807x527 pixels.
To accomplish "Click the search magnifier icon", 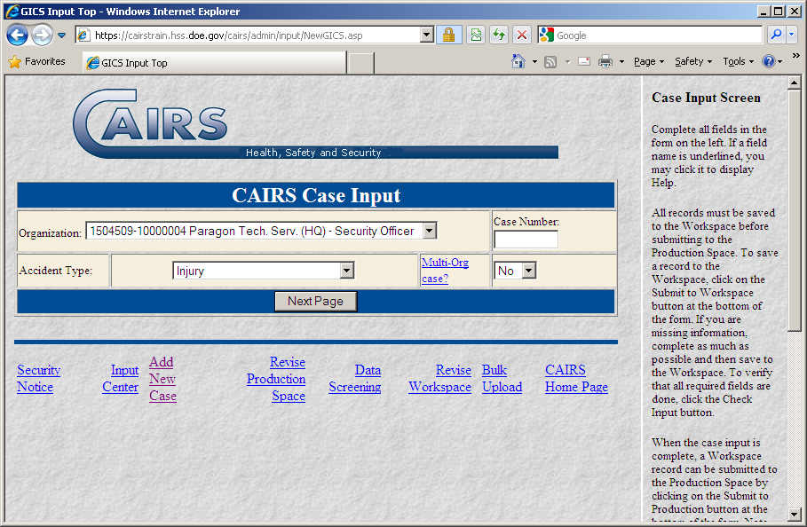I will (x=776, y=35).
